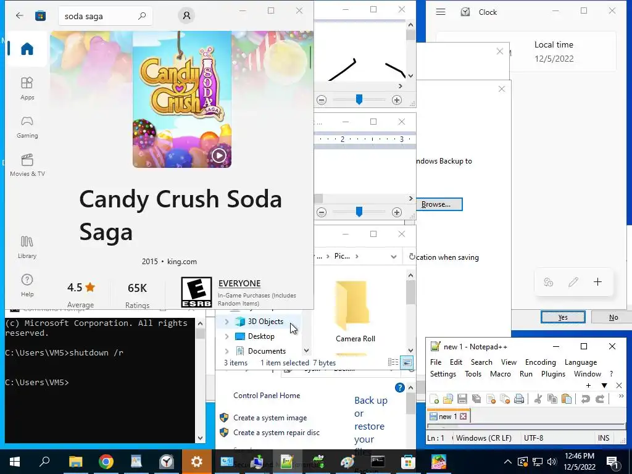Click the No button in dialog

pyautogui.click(x=613, y=317)
